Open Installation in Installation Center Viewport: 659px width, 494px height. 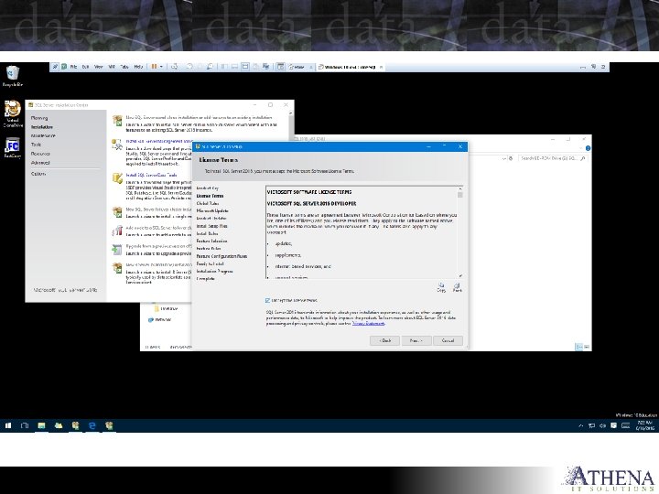click(42, 127)
